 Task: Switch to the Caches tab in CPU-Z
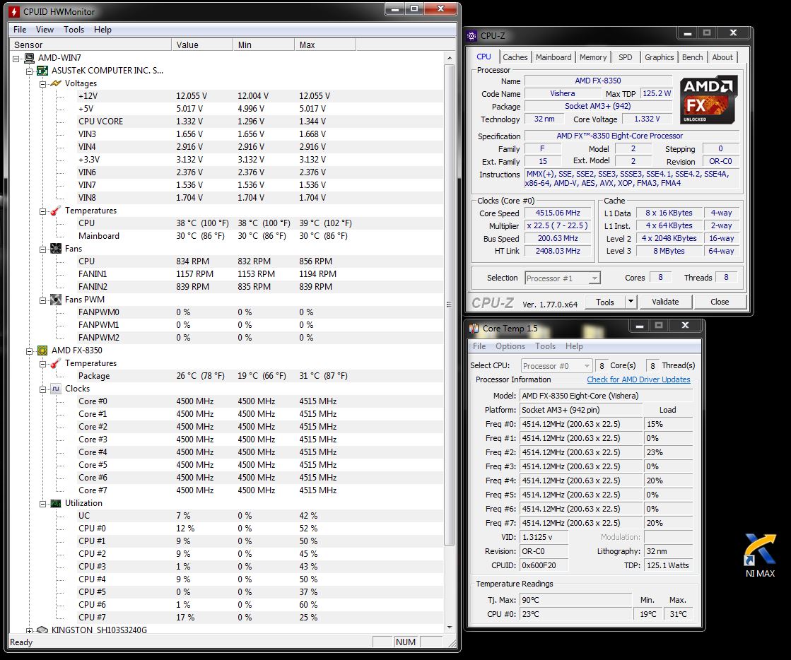pyautogui.click(x=515, y=57)
